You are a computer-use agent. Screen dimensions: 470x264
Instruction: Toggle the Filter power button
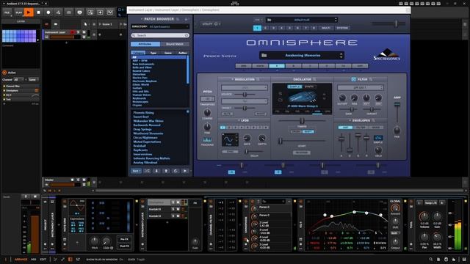click(x=353, y=79)
